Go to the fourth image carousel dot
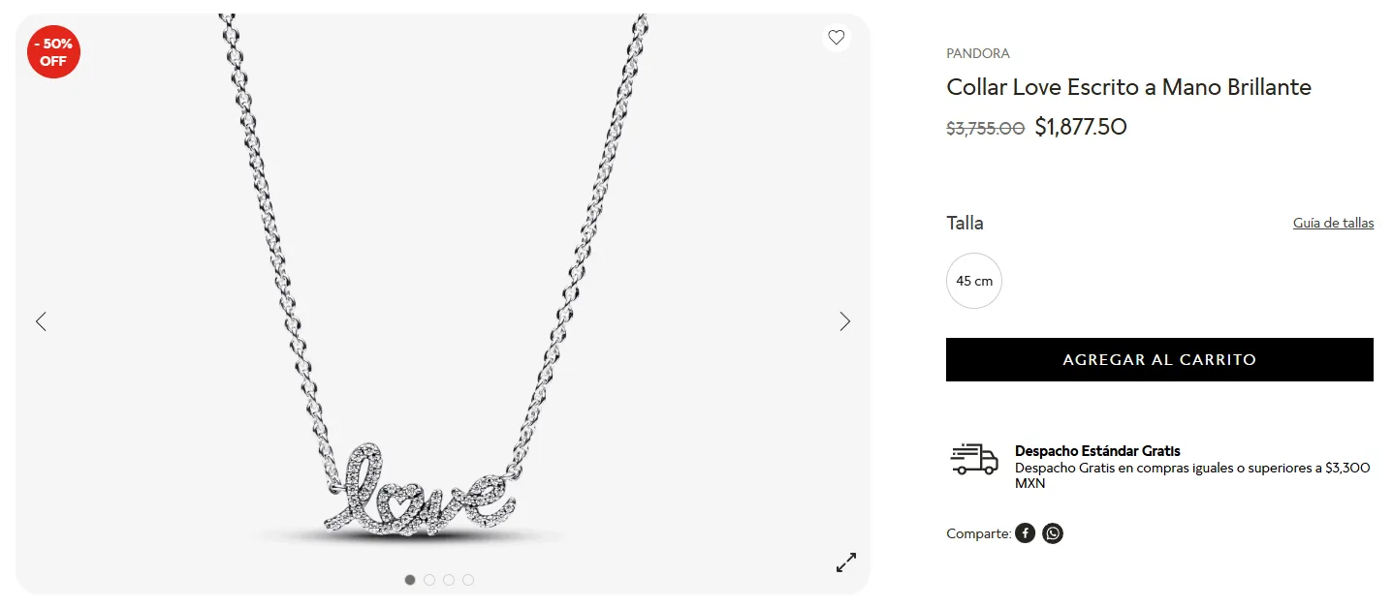This screenshot has height=607, width=1393. pyautogui.click(x=468, y=580)
